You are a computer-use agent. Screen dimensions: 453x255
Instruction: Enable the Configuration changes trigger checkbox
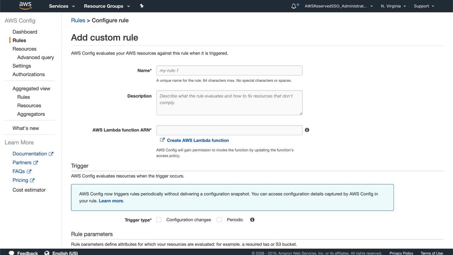click(159, 220)
